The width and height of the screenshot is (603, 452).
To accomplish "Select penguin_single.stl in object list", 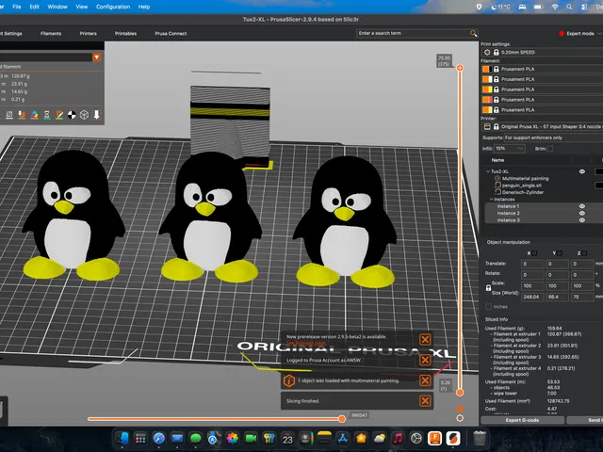I will [521, 186].
